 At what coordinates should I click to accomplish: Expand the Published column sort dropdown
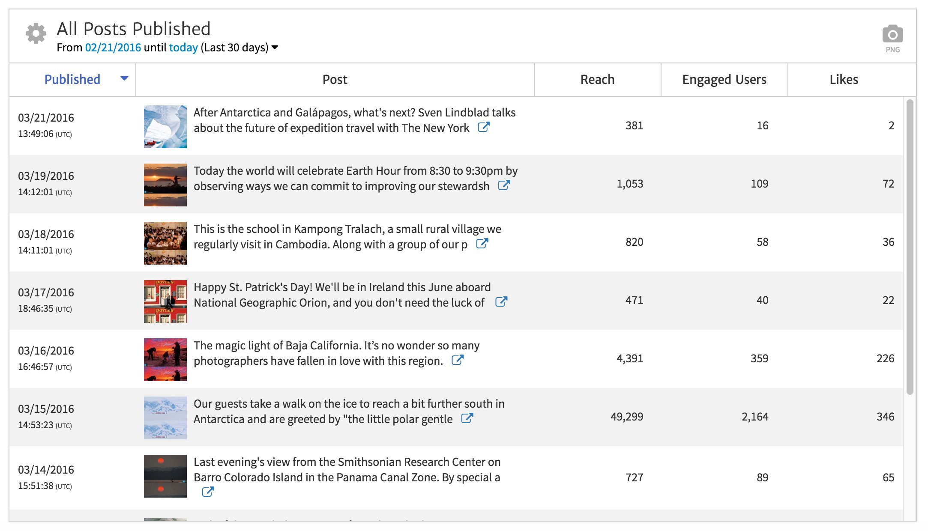[x=124, y=78]
